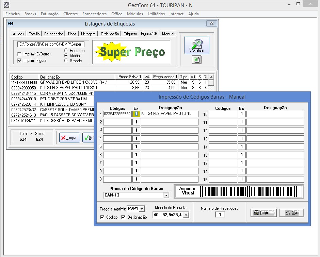The height and width of the screenshot is (257, 320).
Task: Click the Limpa button with red X
Action: (x=69, y=138)
